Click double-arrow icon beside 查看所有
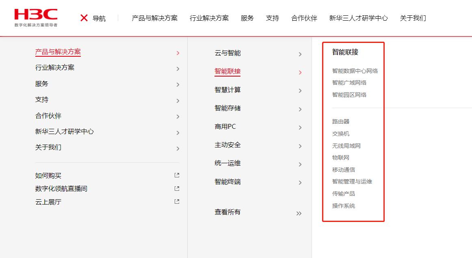Viewport: 472px width, 258px height. (x=299, y=213)
